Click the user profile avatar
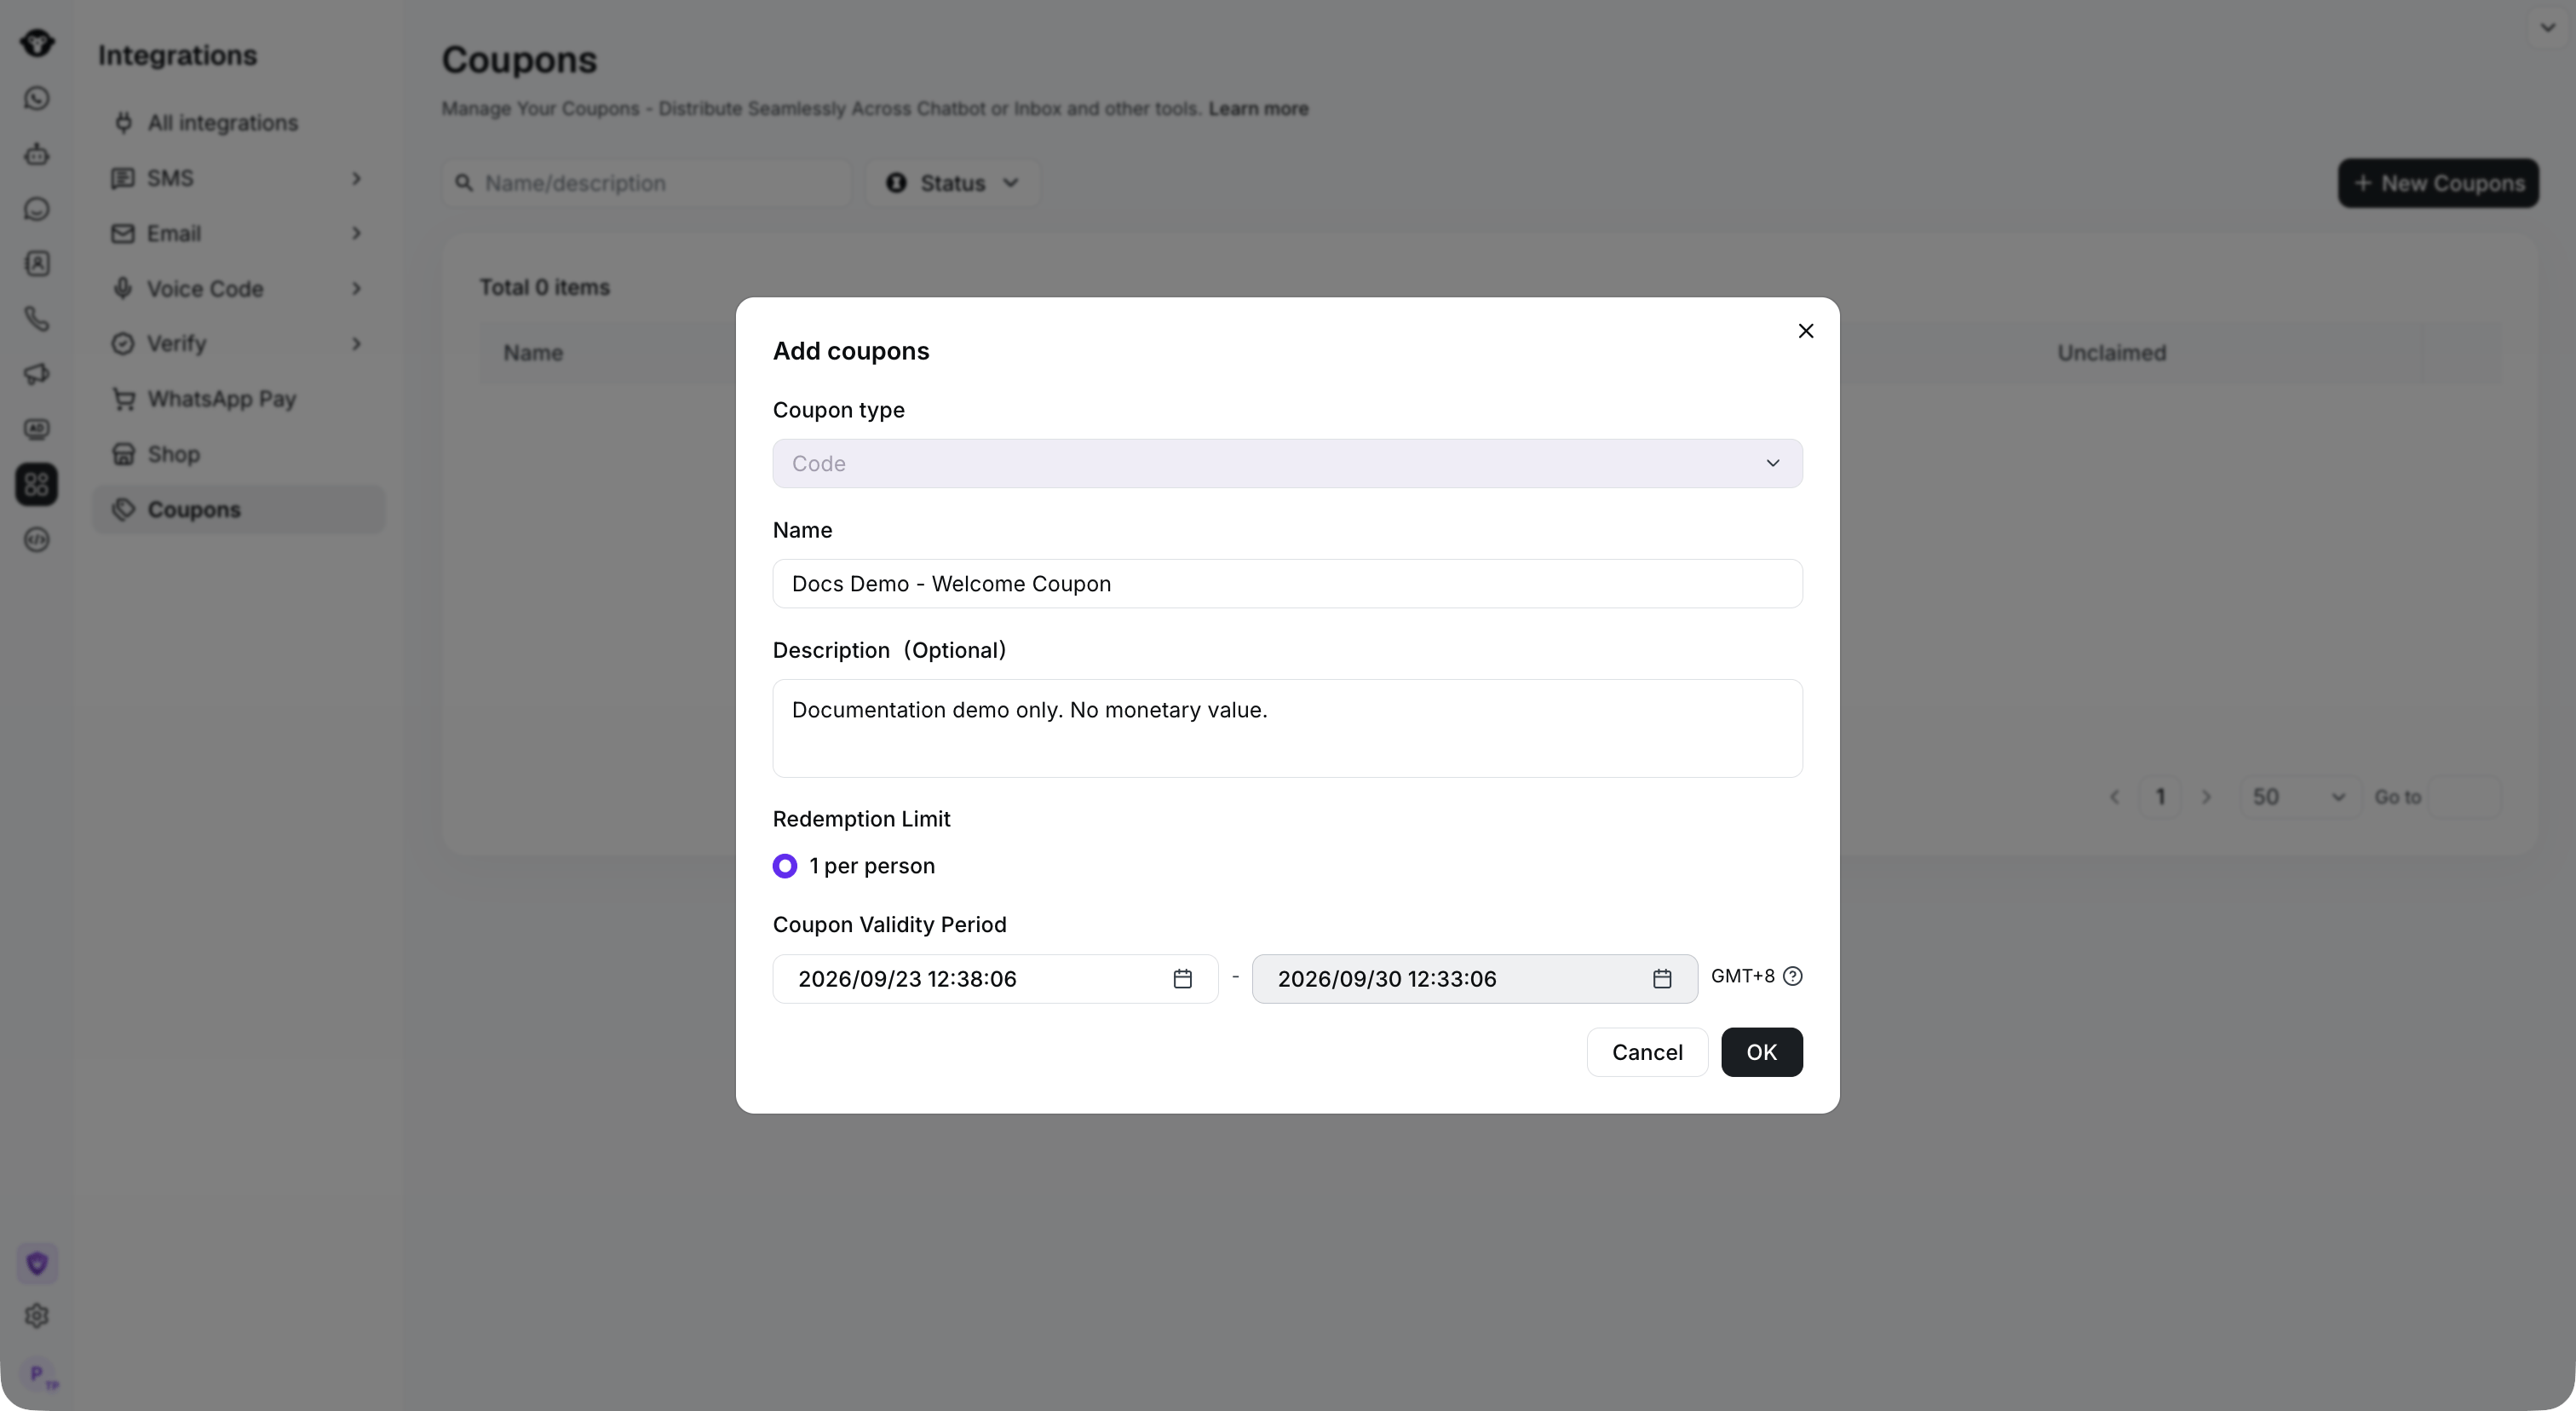The height and width of the screenshot is (1411, 2576). pyautogui.click(x=40, y=1375)
